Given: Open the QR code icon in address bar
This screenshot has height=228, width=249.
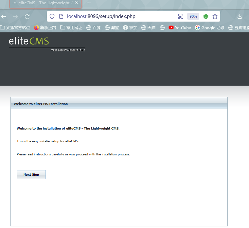Looking at the screenshot, I should coord(181,16).
